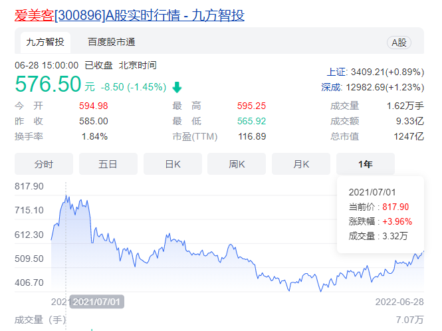Click the tooltip 当前价 817.90 value

click(395, 207)
